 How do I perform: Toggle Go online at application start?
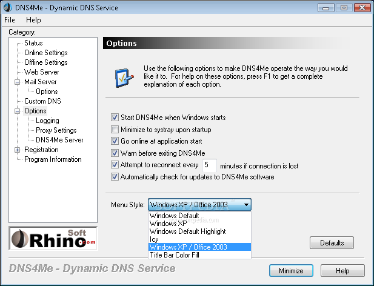point(115,141)
